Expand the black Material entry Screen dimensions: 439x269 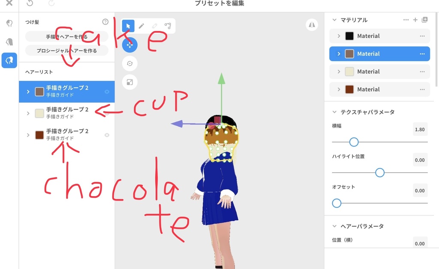coord(340,36)
